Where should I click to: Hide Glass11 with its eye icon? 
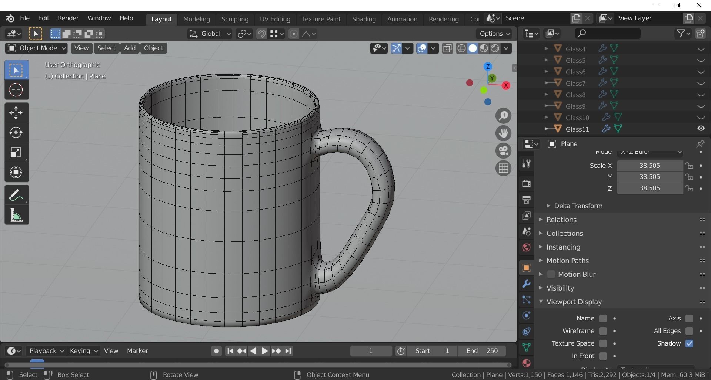coord(701,129)
